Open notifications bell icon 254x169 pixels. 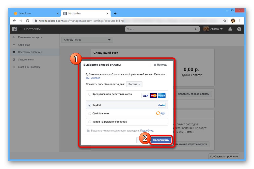click(x=230, y=29)
